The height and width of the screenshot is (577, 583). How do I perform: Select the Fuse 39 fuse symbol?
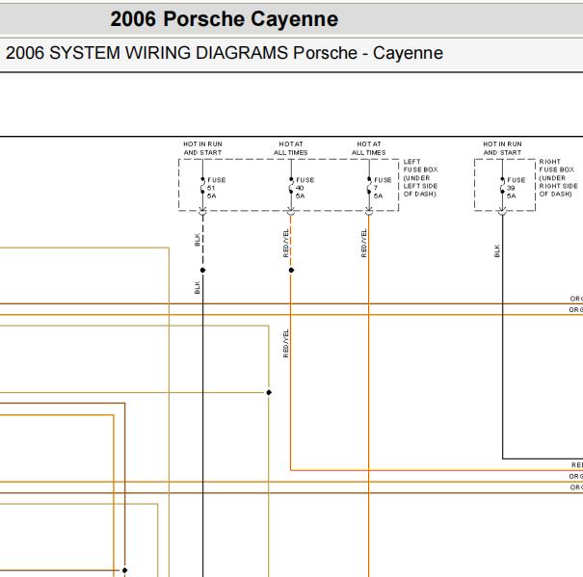(x=502, y=186)
